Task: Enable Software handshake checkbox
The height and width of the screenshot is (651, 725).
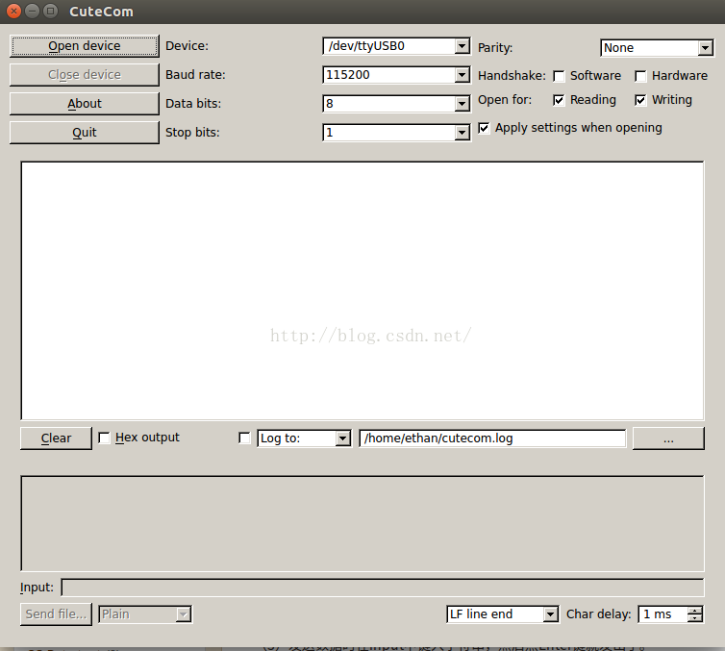Action: click(x=559, y=76)
